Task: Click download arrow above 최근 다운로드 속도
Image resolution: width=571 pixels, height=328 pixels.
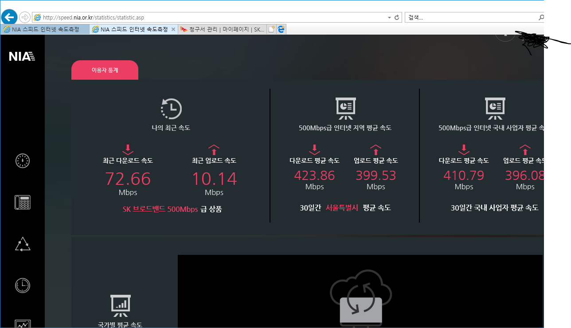Action: click(x=128, y=149)
